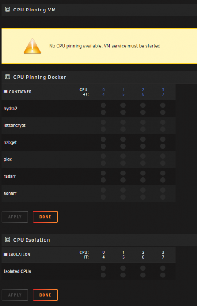Isolate CPU 2 in Isolated CPUs row
197x306 pixels.
point(143,268)
